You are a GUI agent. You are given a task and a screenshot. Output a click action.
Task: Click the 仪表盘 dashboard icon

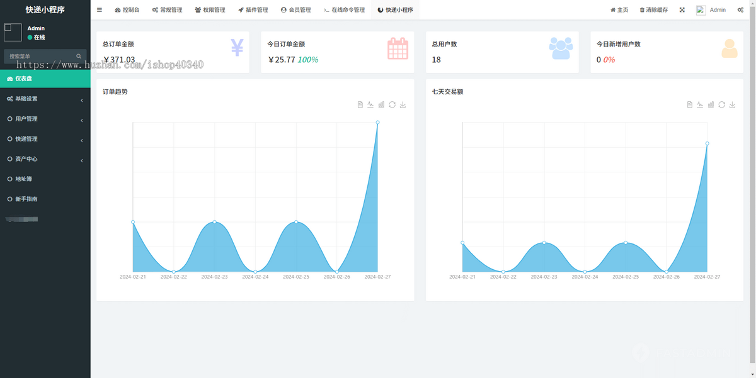click(x=9, y=79)
